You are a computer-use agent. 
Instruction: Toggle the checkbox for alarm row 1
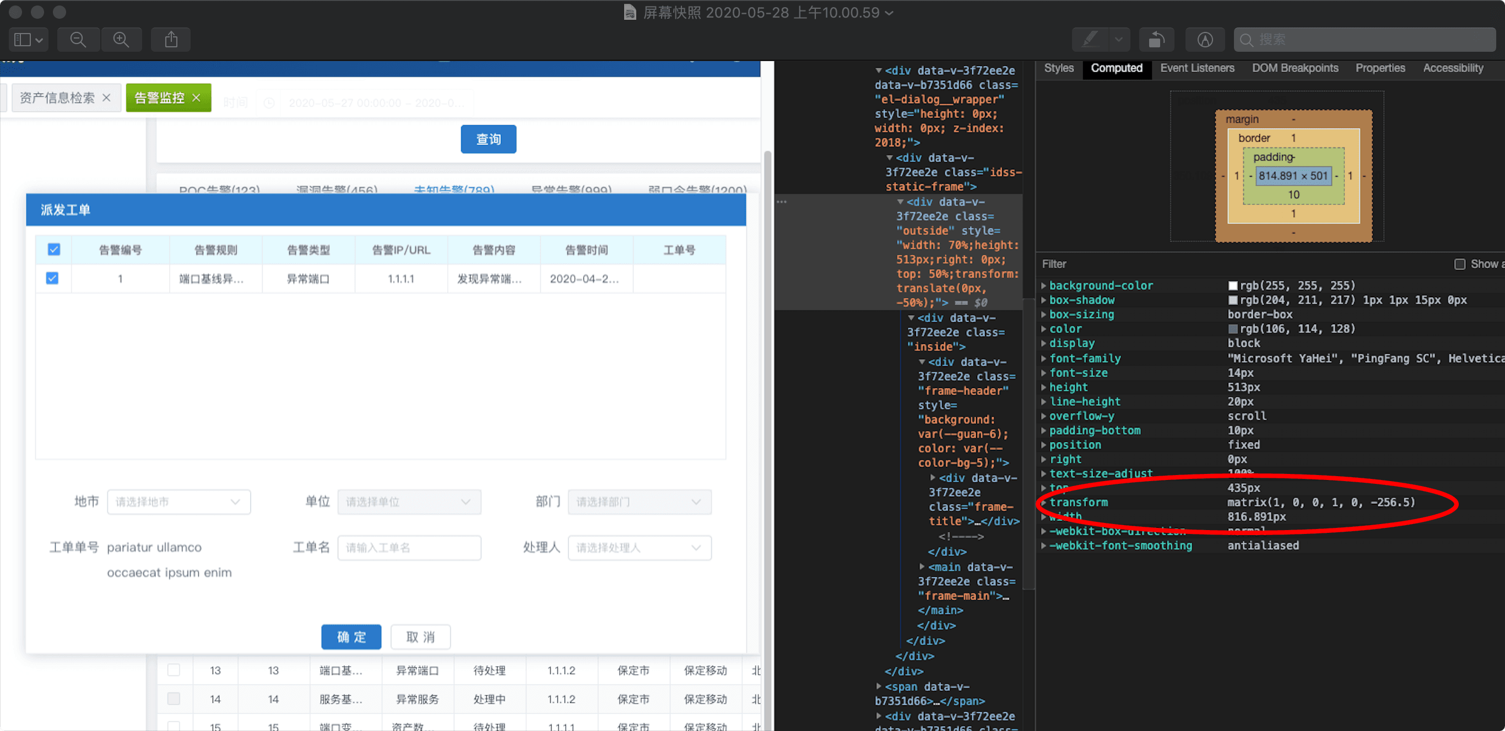pos(52,278)
